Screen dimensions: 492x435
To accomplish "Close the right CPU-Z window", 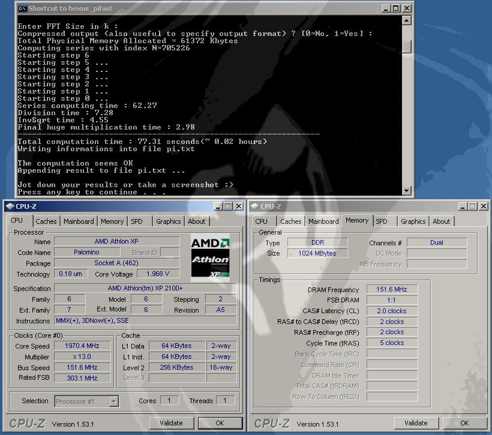I will click(x=484, y=206).
